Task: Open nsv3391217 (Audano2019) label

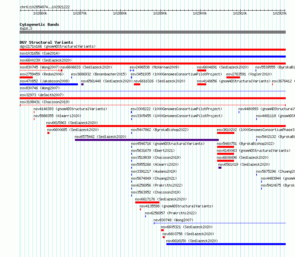Action: tap(154, 171)
